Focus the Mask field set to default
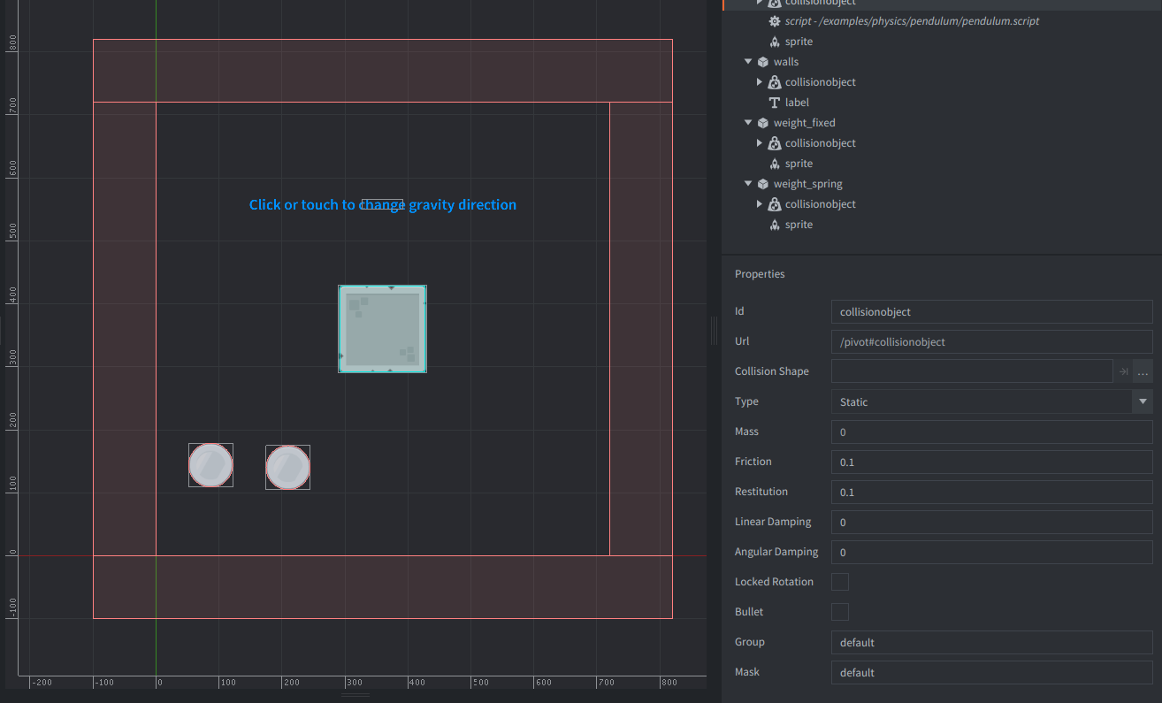 pos(992,672)
